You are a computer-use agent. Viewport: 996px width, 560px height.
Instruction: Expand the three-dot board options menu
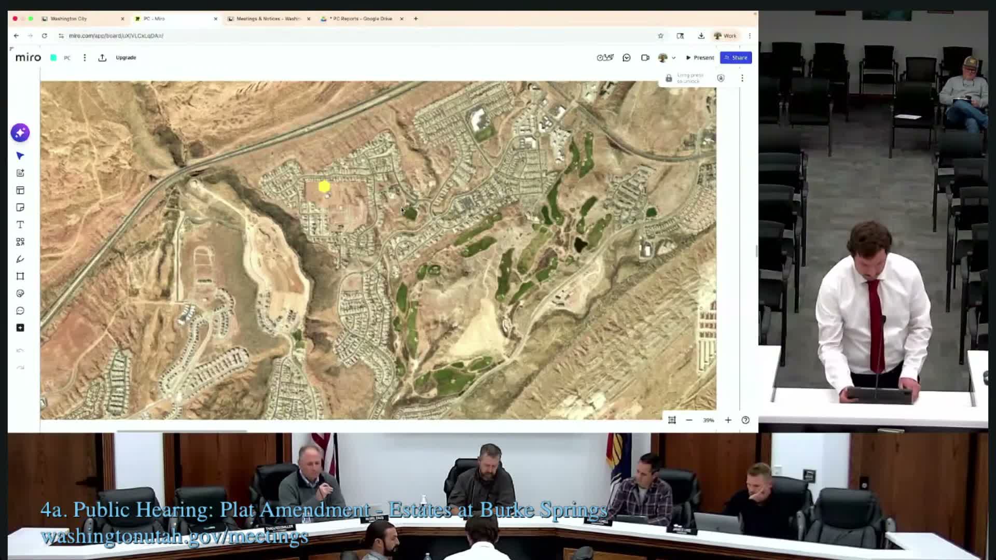pos(742,78)
